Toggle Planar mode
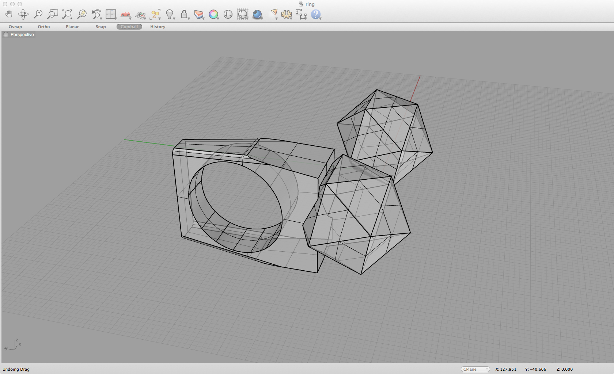 (x=72, y=27)
